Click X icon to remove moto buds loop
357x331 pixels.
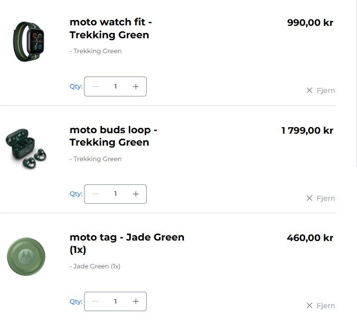coord(309,198)
